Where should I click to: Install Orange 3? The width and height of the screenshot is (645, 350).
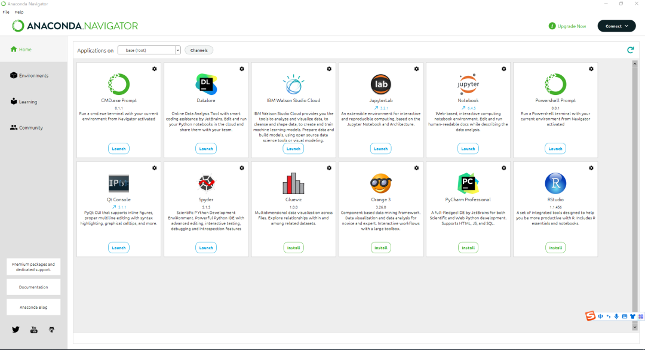tap(380, 248)
